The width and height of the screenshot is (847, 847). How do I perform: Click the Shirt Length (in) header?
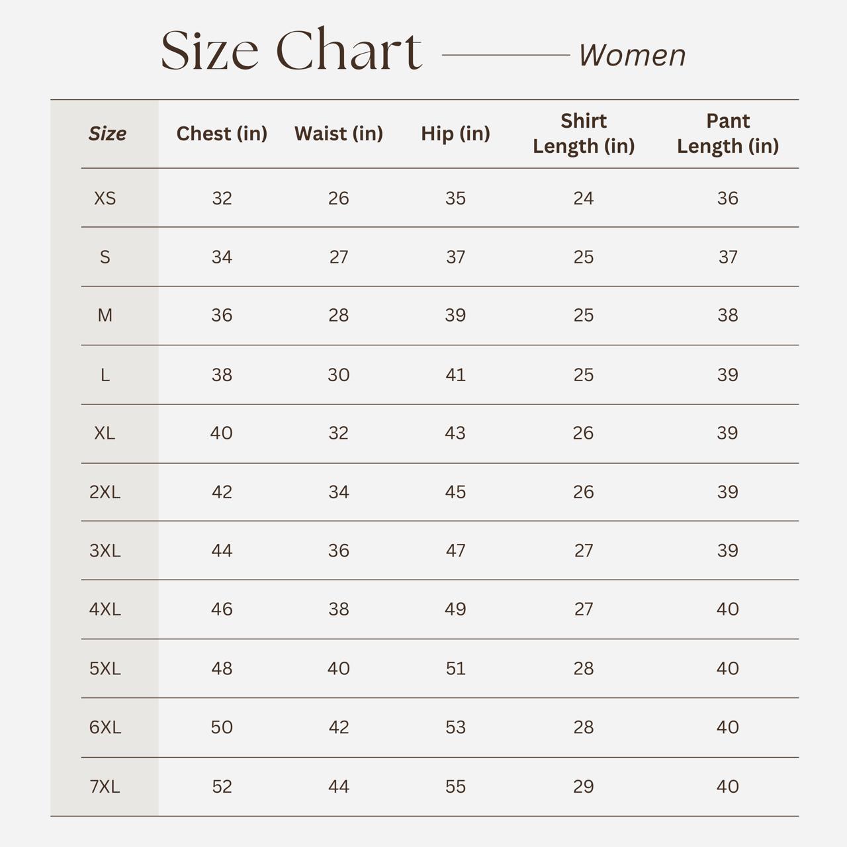(583, 134)
